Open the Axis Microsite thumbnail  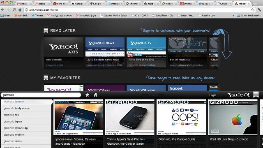64,52
